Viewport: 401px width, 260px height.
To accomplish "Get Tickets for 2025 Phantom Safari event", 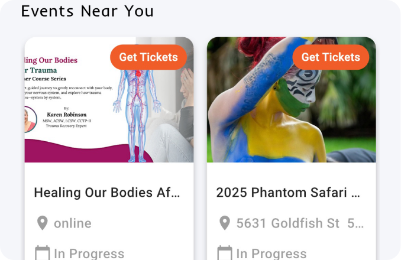I will tap(331, 57).
